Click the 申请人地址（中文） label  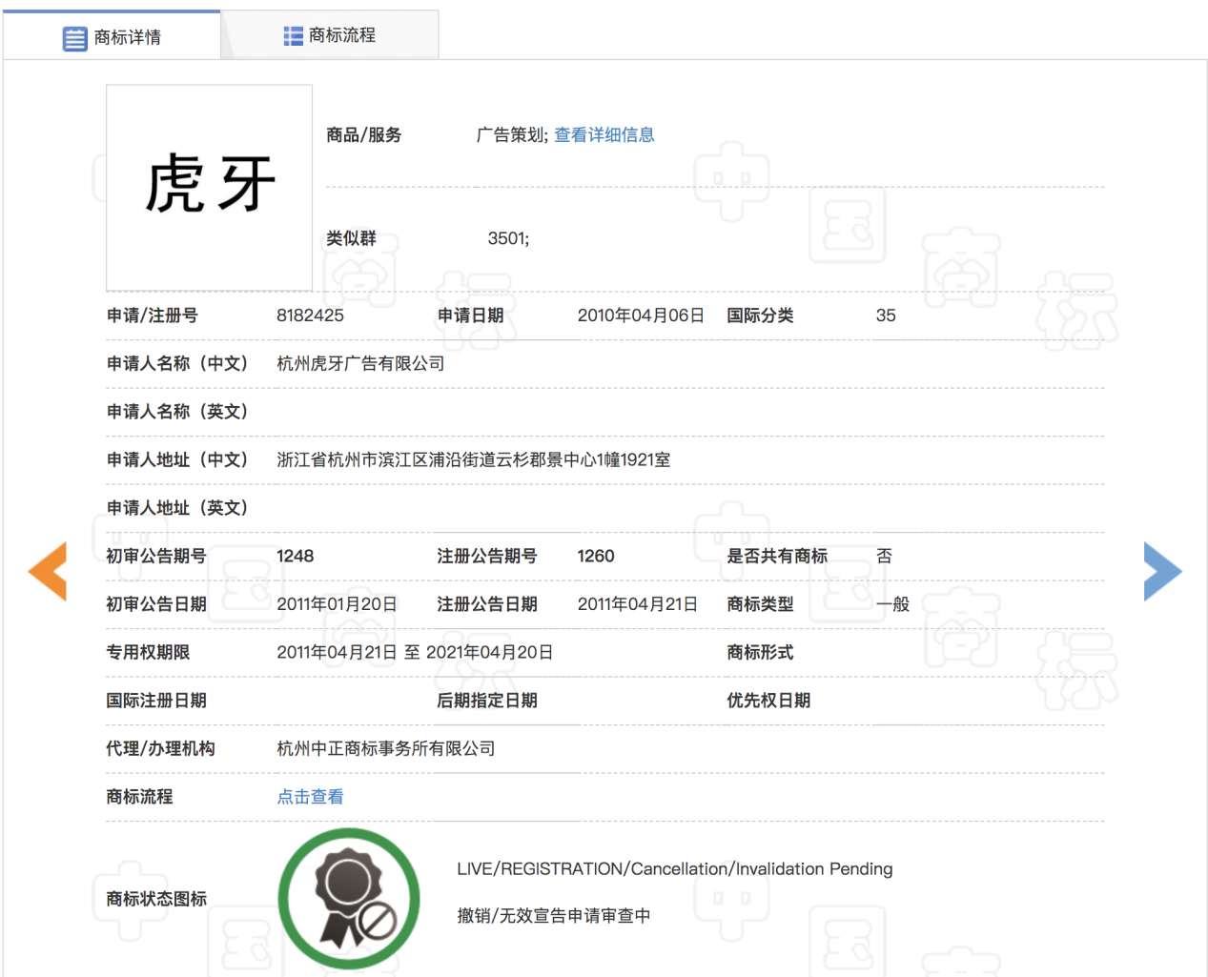(x=177, y=459)
